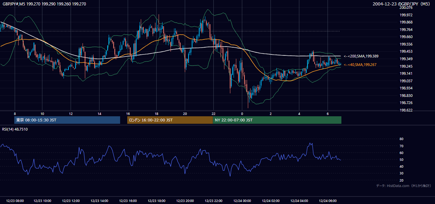Click price axis value 199.349
Viewport: 435px width, 204px height.
pyautogui.click(x=406, y=59)
